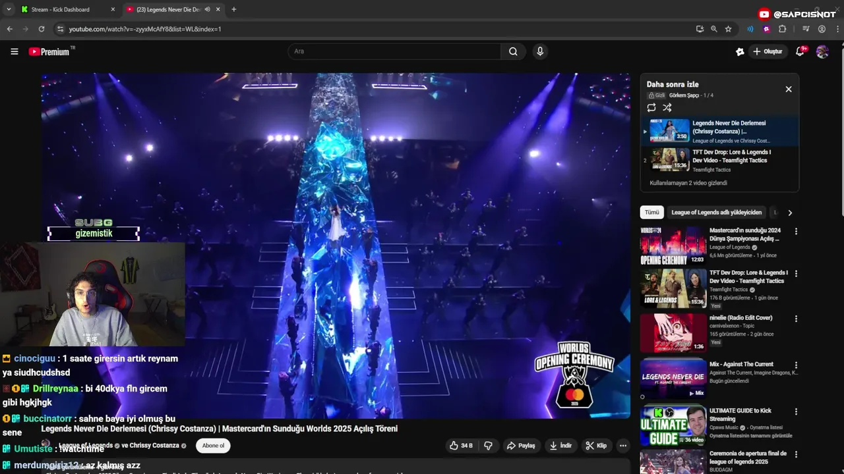Viewport: 844px width, 474px height.
Task: Click the search magnifier button
Action: (x=513, y=51)
